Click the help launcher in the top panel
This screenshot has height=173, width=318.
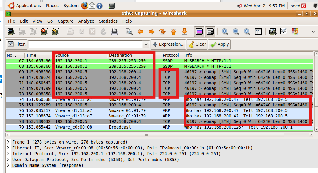99,6
